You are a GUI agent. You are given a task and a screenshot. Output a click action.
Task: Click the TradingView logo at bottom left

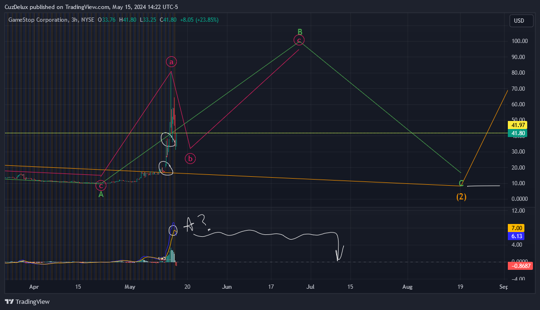[27, 302]
